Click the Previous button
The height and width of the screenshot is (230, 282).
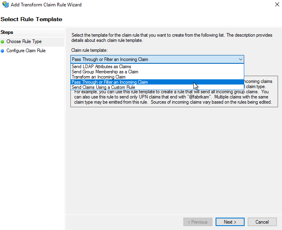pyautogui.click(x=198, y=222)
